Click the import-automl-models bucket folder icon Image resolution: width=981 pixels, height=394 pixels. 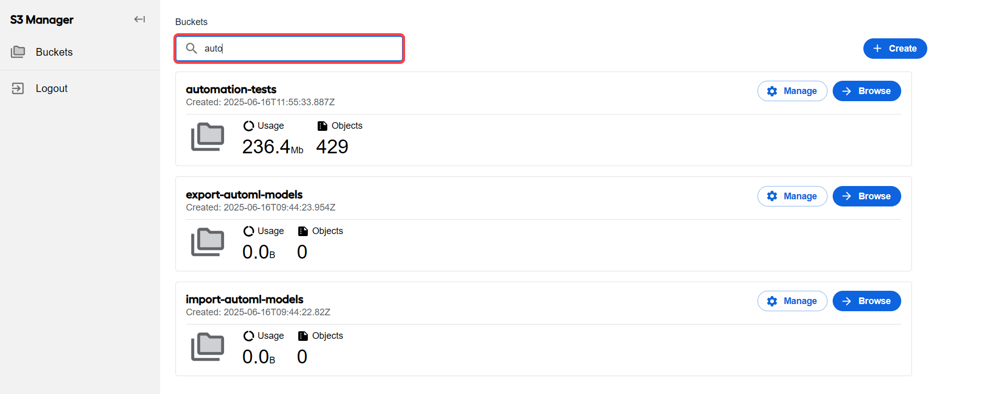tap(208, 346)
